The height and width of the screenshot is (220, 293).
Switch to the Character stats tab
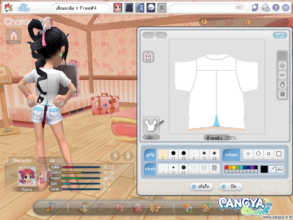click(x=22, y=160)
